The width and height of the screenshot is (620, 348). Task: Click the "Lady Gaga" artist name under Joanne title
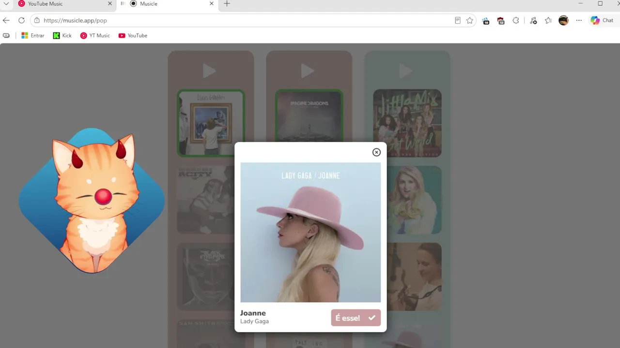254,321
